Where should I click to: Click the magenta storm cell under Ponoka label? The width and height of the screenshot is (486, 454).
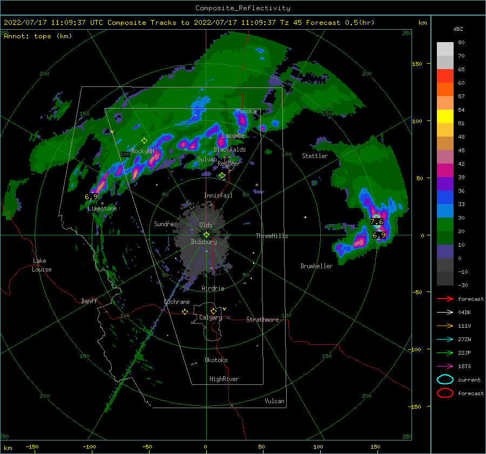tap(242, 120)
